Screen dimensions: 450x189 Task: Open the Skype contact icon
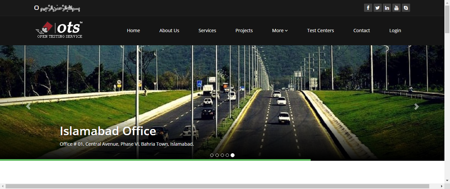point(406,8)
